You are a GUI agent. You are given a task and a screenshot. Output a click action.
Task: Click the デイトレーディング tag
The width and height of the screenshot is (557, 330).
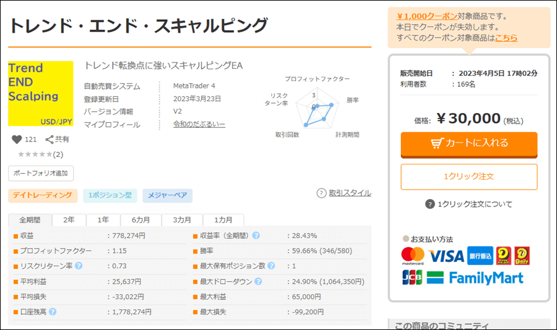coord(43,196)
